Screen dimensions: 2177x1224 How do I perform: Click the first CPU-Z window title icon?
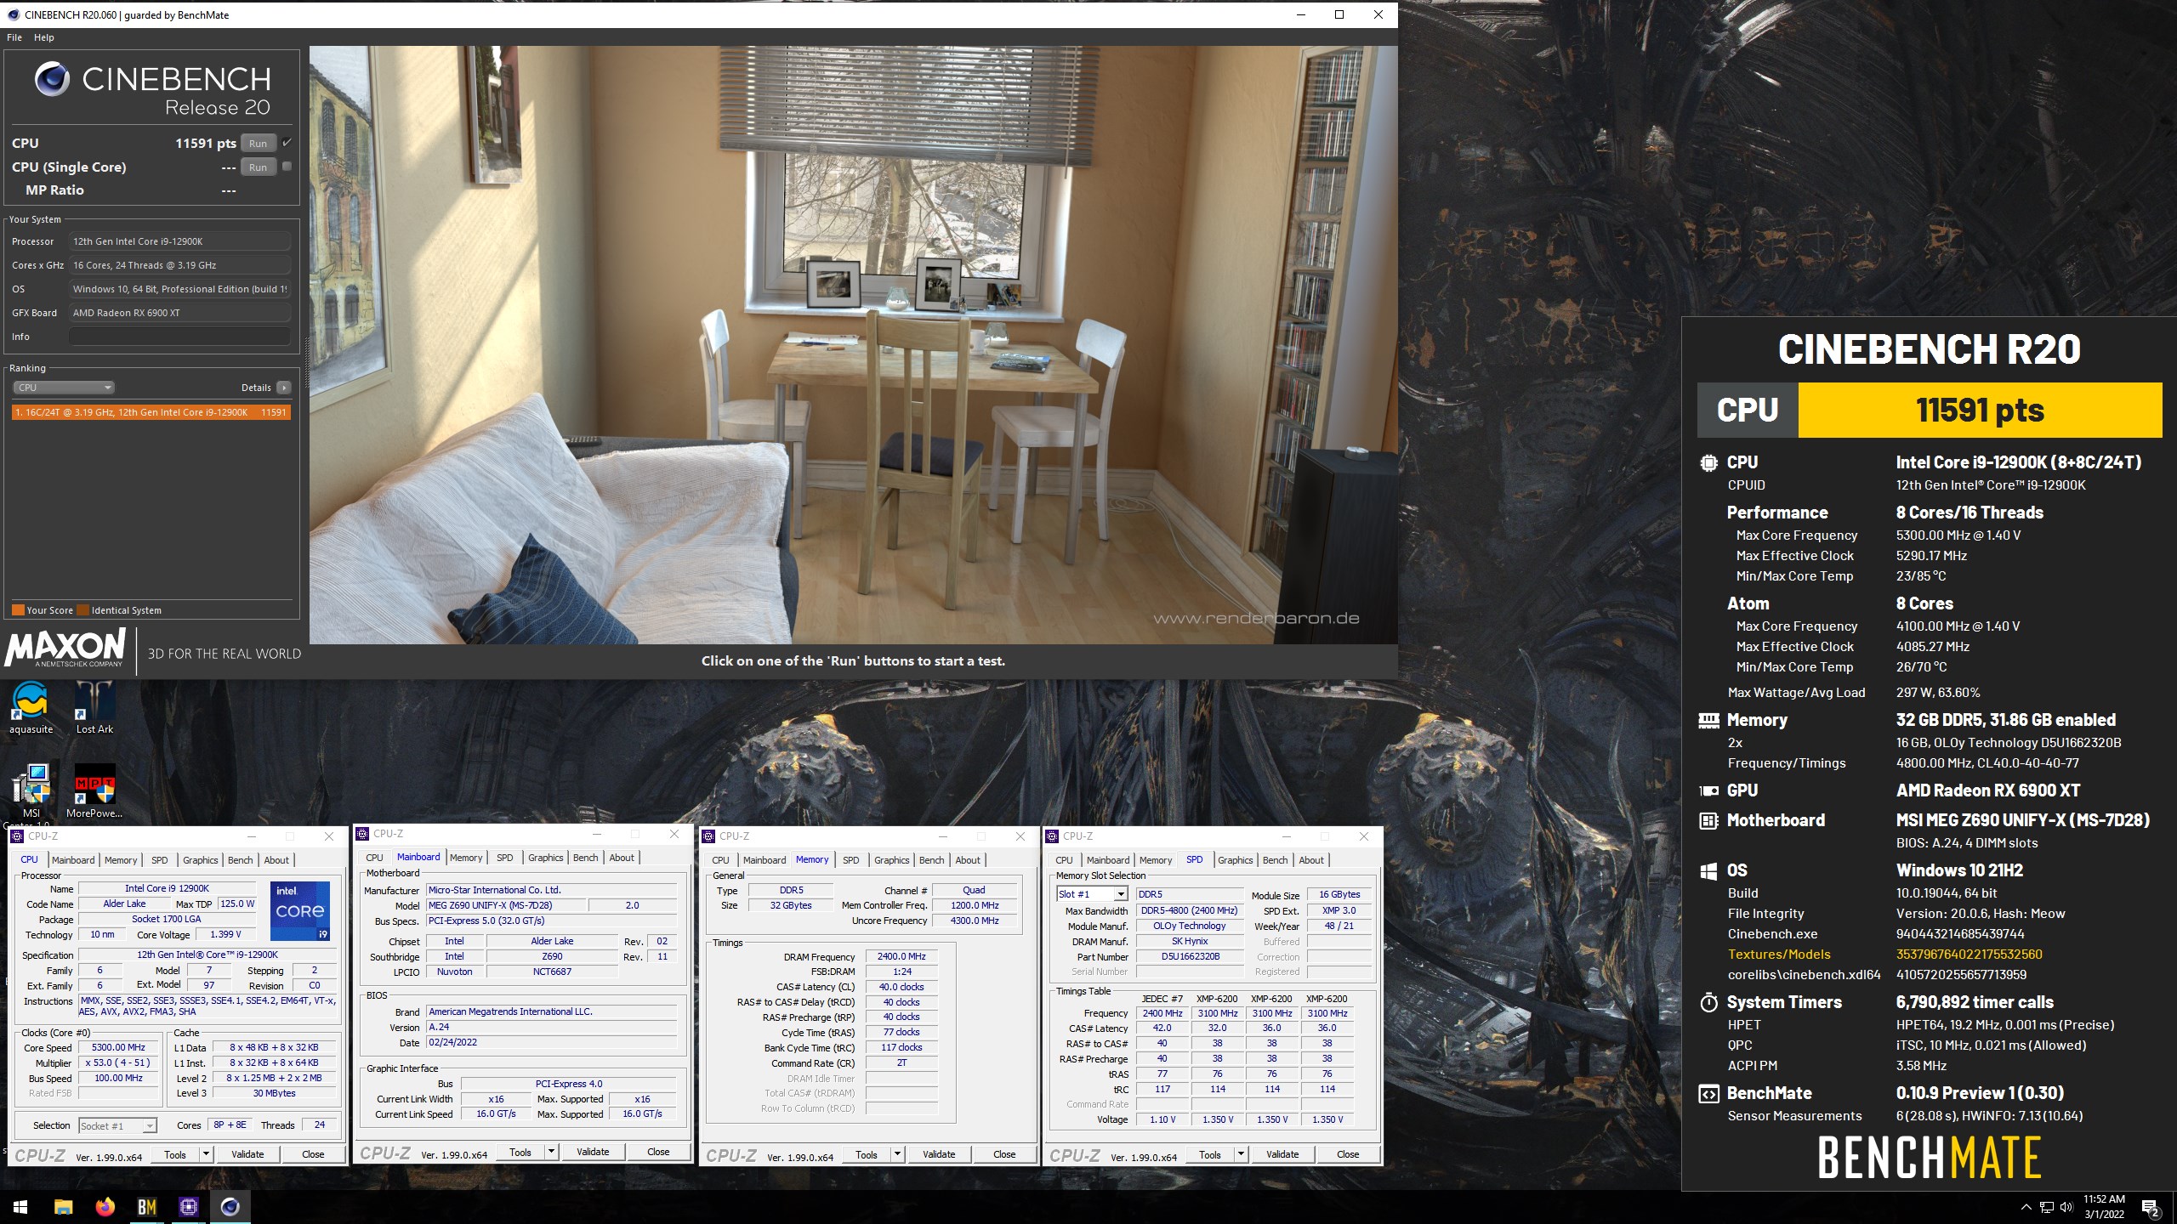[18, 836]
